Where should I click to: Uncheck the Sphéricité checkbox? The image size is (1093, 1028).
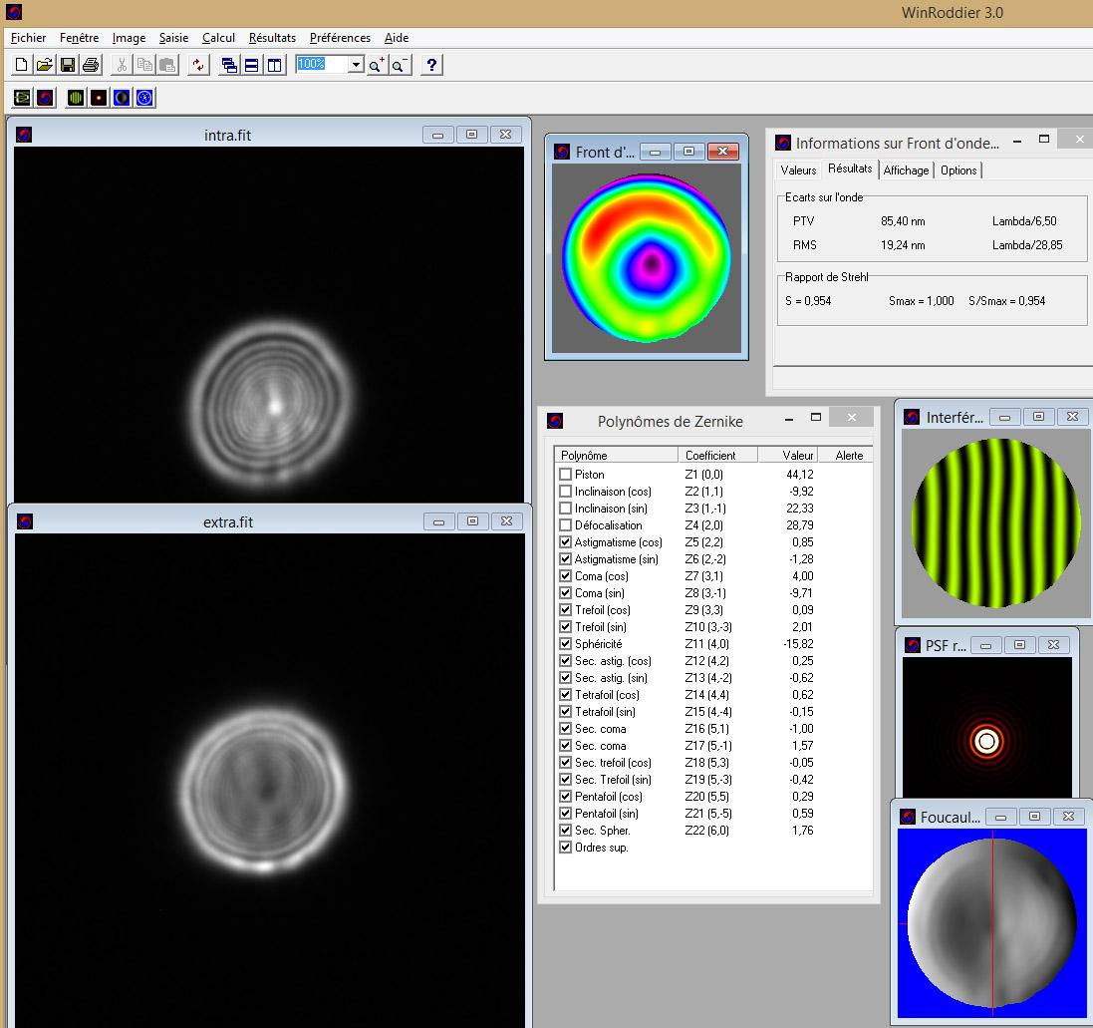coord(566,644)
